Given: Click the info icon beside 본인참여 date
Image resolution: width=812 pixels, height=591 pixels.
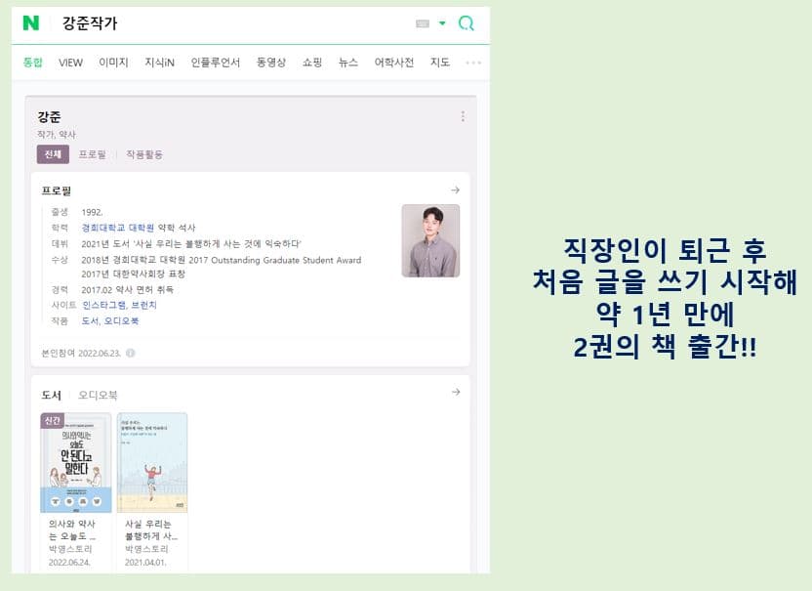Looking at the screenshot, I should pyautogui.click(x=131, y=353).
